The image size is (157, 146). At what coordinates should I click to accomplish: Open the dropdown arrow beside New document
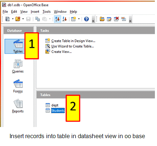pos(13,19)
